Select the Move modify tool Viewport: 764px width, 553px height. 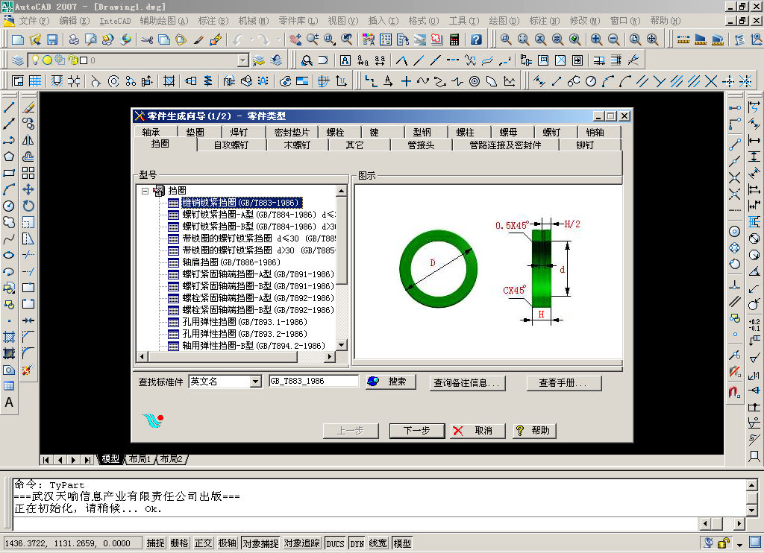[x=28, y=189]
